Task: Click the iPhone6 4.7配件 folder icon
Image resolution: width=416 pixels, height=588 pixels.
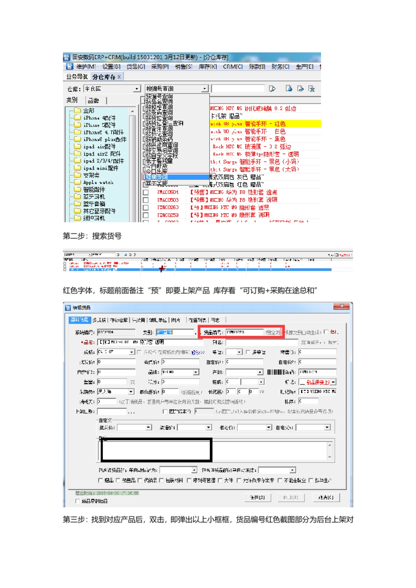Action: tap(78, 132)
